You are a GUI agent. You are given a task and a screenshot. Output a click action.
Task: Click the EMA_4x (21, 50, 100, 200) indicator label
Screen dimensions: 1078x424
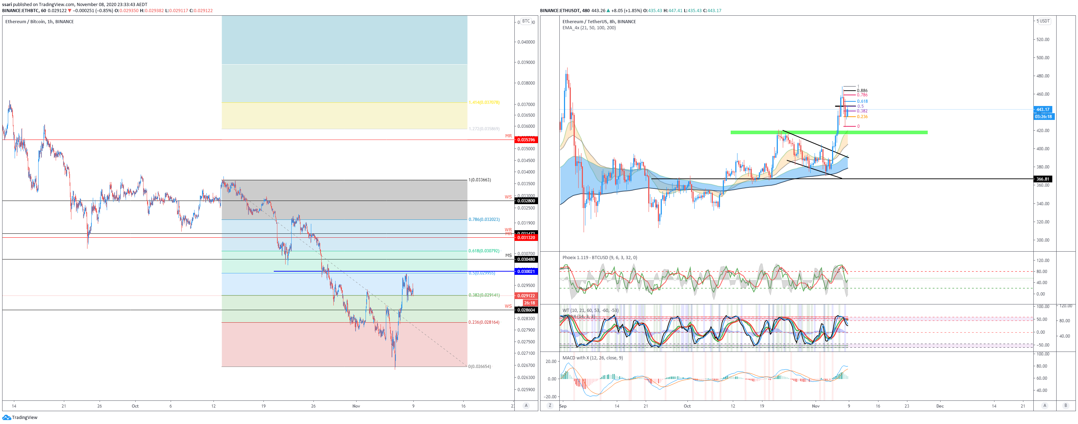(589, 28)
